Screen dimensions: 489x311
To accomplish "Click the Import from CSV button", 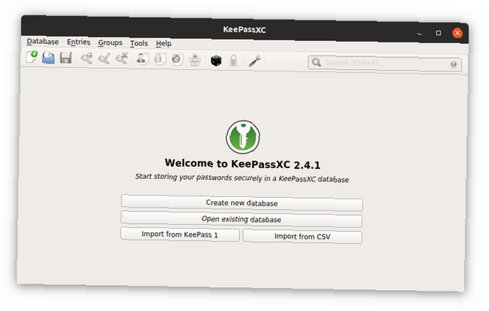I will click(x=303, y=237).
